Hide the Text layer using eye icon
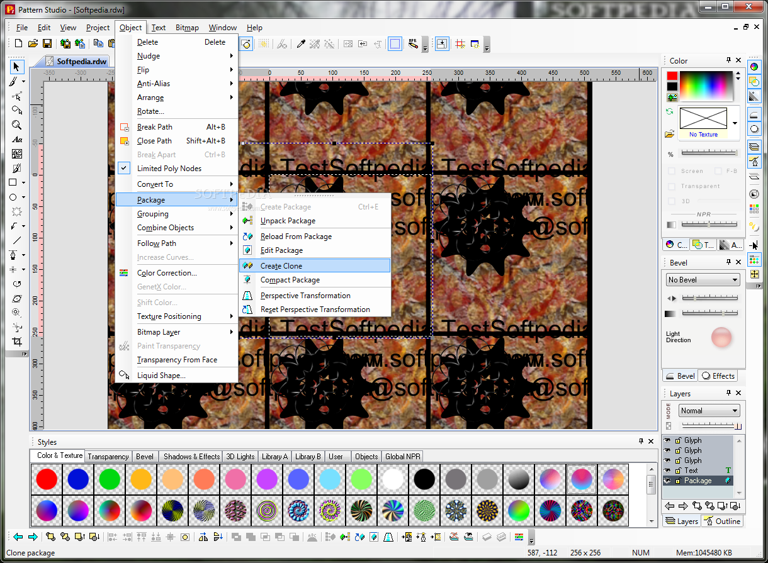 [667, 471]
